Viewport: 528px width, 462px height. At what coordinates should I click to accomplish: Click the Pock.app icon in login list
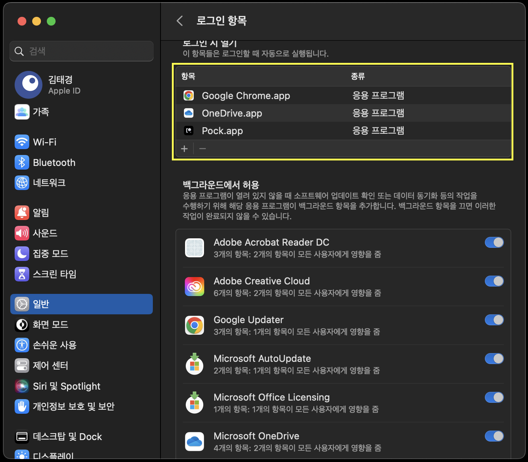coord(189,131)
